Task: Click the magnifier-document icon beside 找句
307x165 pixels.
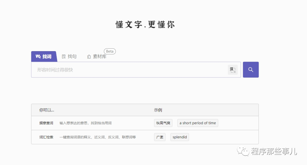Action: (x=63, y=56)
